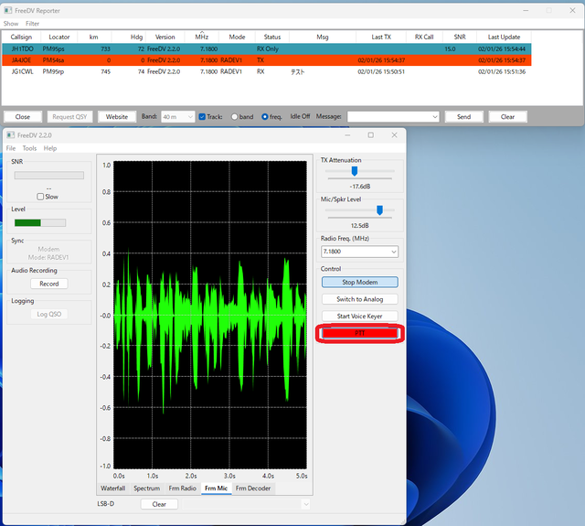Select the band tracking radio button

point(236,117)
